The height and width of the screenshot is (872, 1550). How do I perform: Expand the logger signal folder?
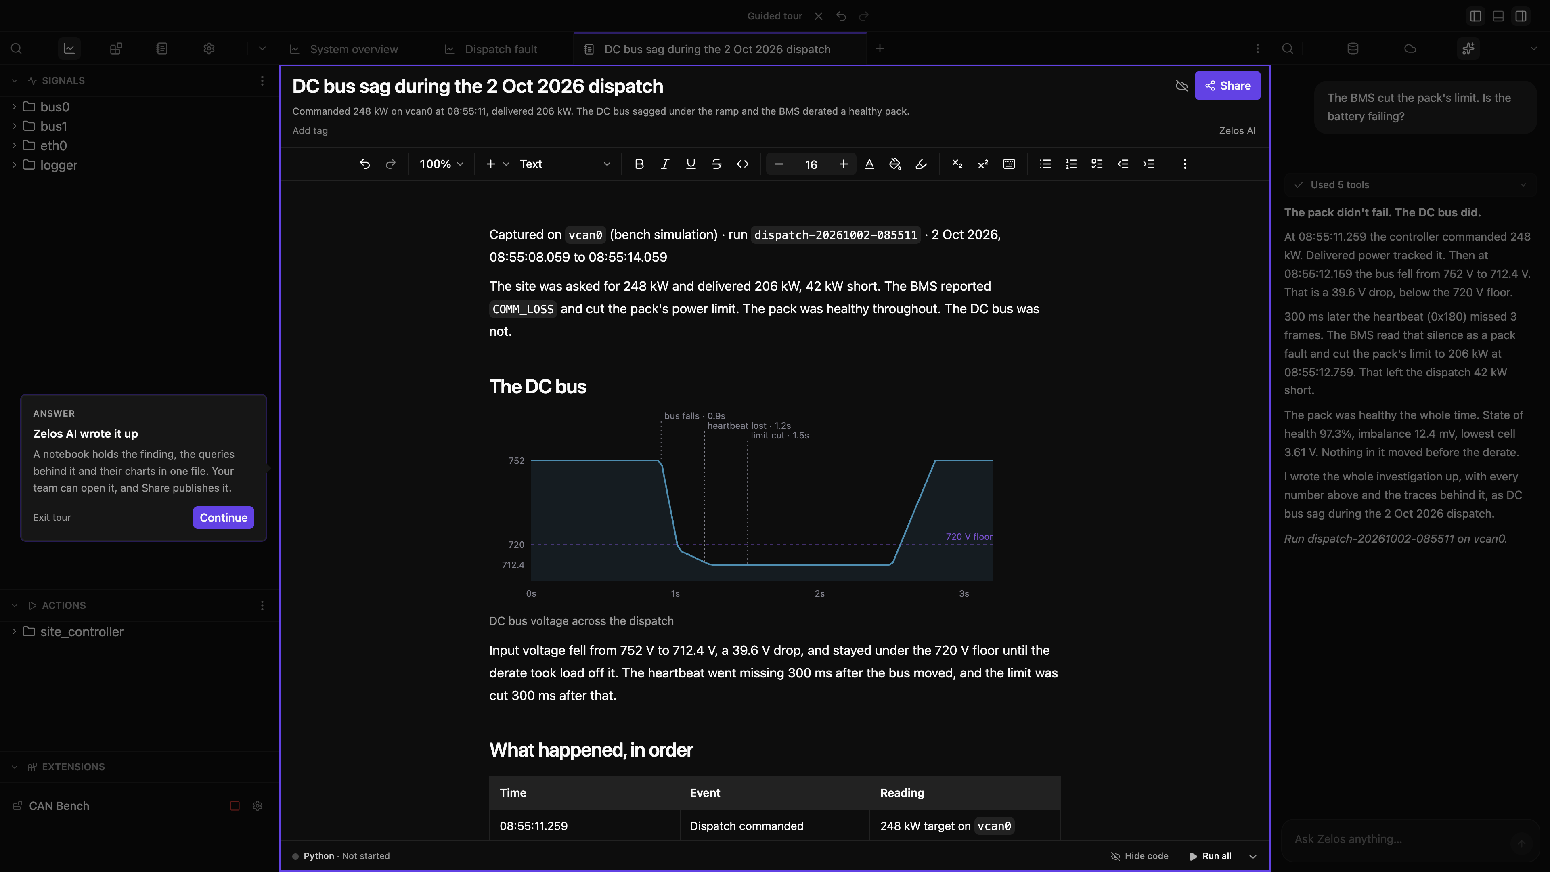point(15,165)
